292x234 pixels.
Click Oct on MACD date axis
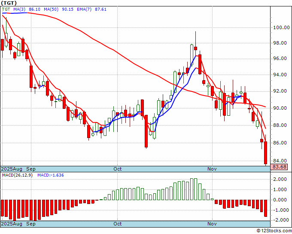pos(118,224)
